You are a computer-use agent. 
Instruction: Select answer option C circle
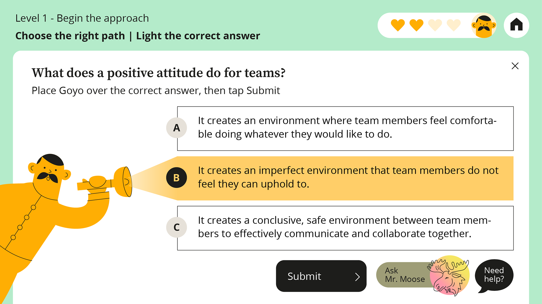176,227
